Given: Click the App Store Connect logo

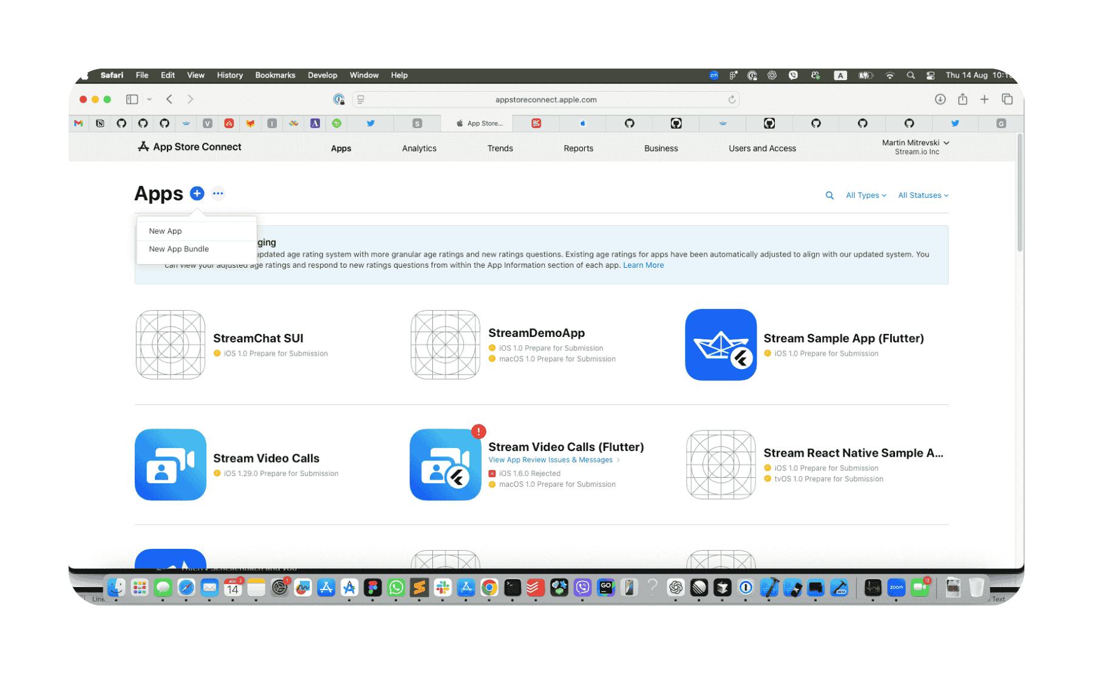Looking at the screenshot, I should pos(189,147).
